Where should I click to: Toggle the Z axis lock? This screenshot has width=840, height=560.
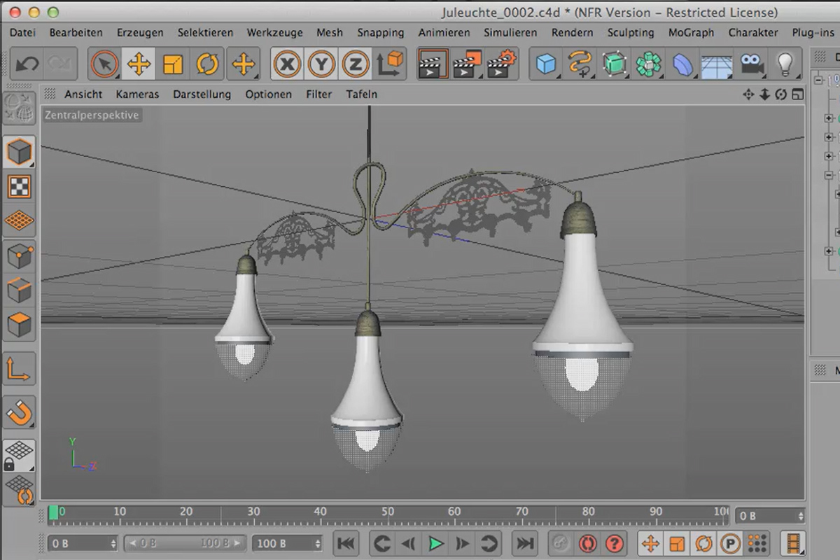[x=356, y=64]
